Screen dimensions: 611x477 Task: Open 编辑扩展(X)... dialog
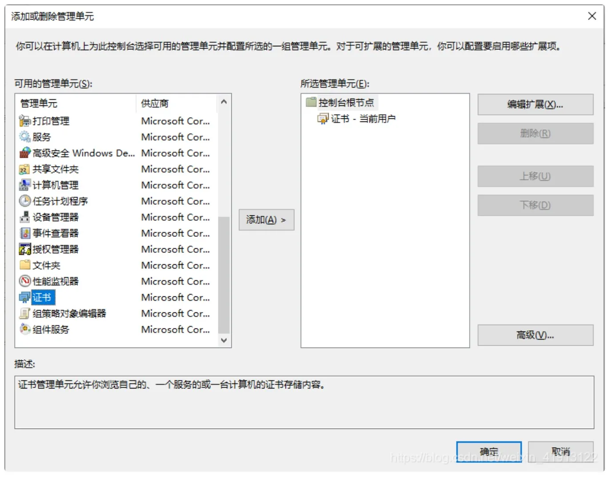coord(535,105)
